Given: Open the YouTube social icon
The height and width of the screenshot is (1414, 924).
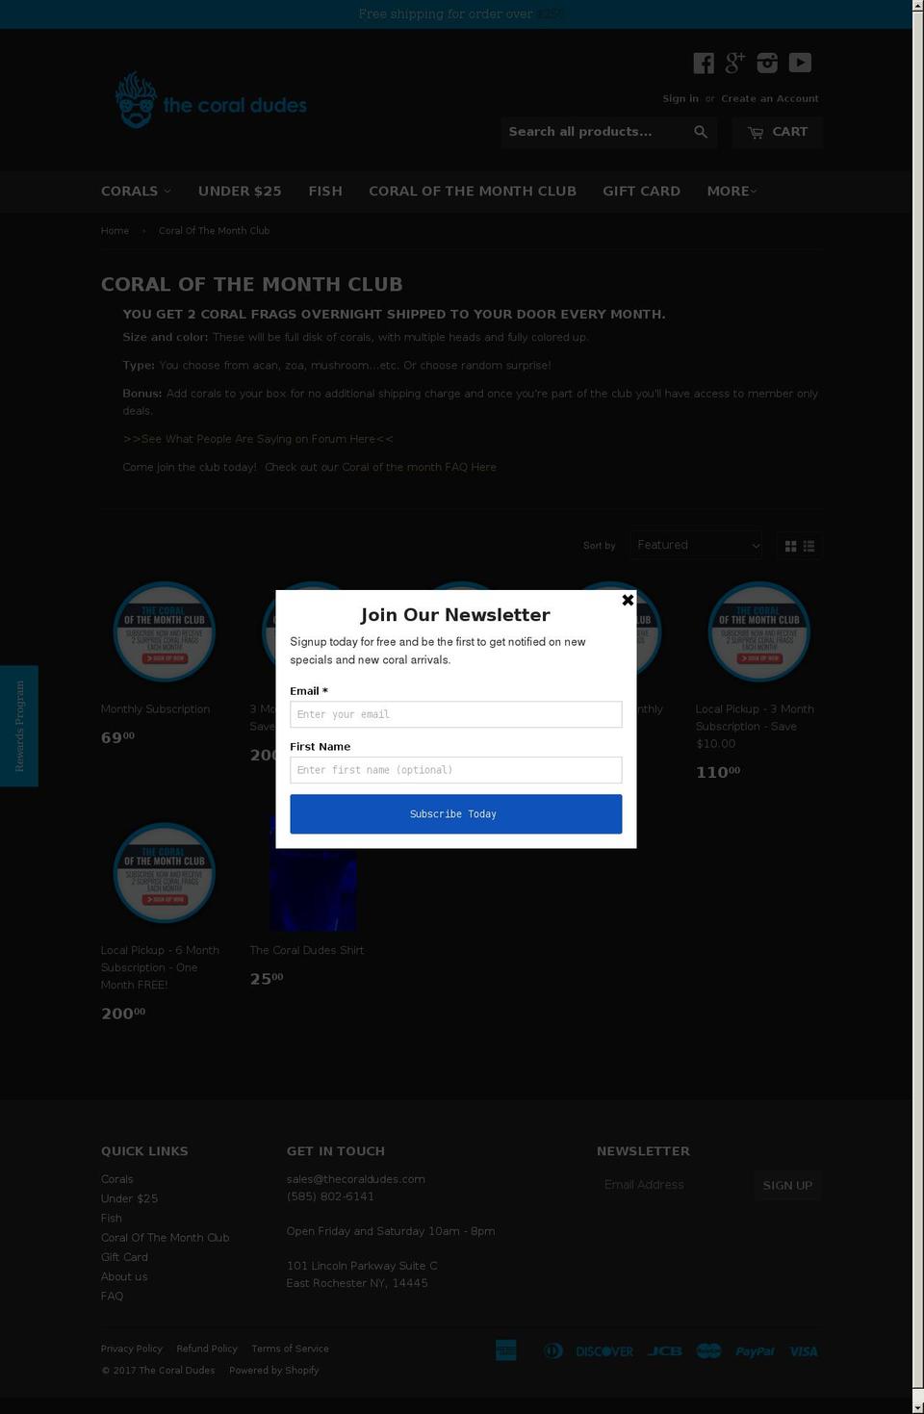Looking at the screenshot, I should click(x=799, y=63).
